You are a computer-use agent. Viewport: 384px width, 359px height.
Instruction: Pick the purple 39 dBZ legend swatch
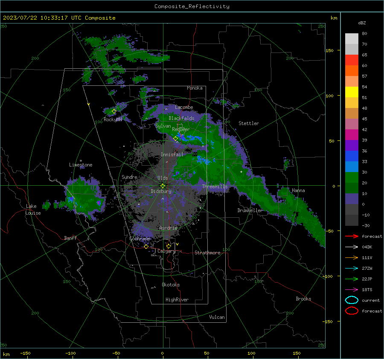click(352, 145)
